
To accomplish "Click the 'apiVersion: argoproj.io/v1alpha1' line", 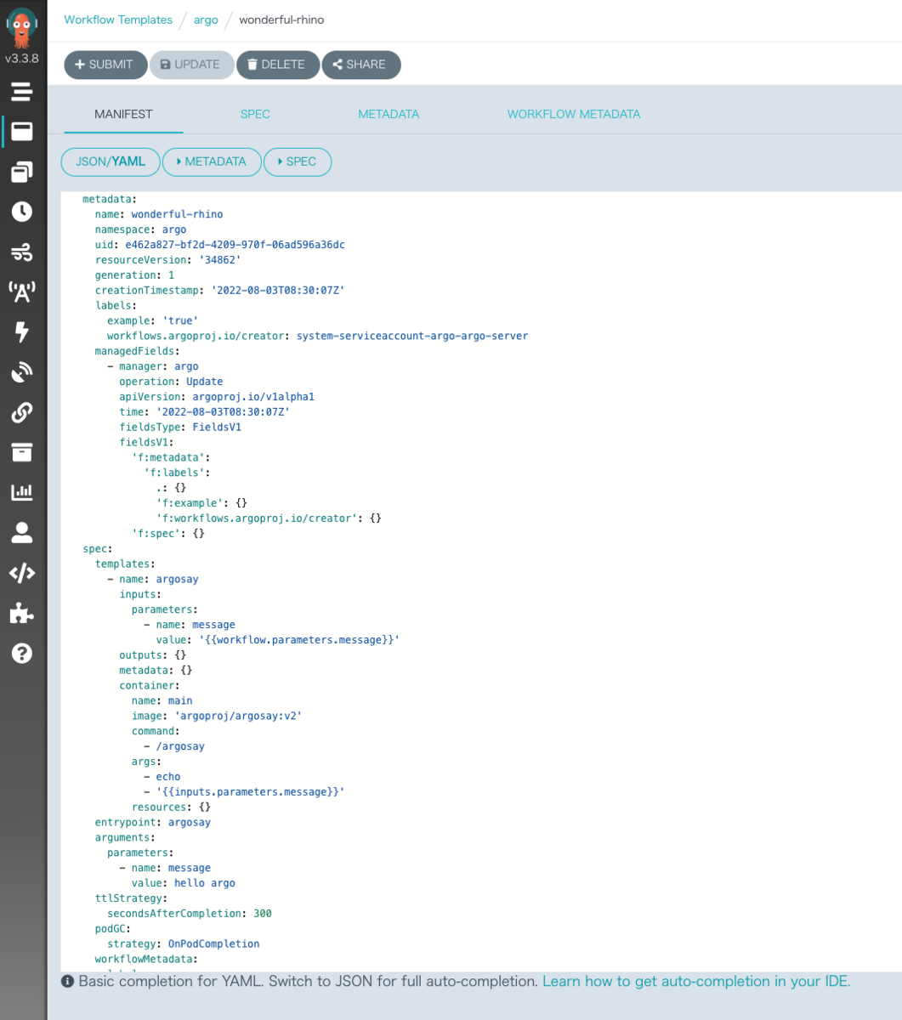I will pos(217,397).
